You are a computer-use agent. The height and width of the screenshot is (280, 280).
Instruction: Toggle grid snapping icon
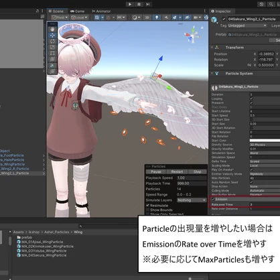pyautogui.click(x=109, y=17)
